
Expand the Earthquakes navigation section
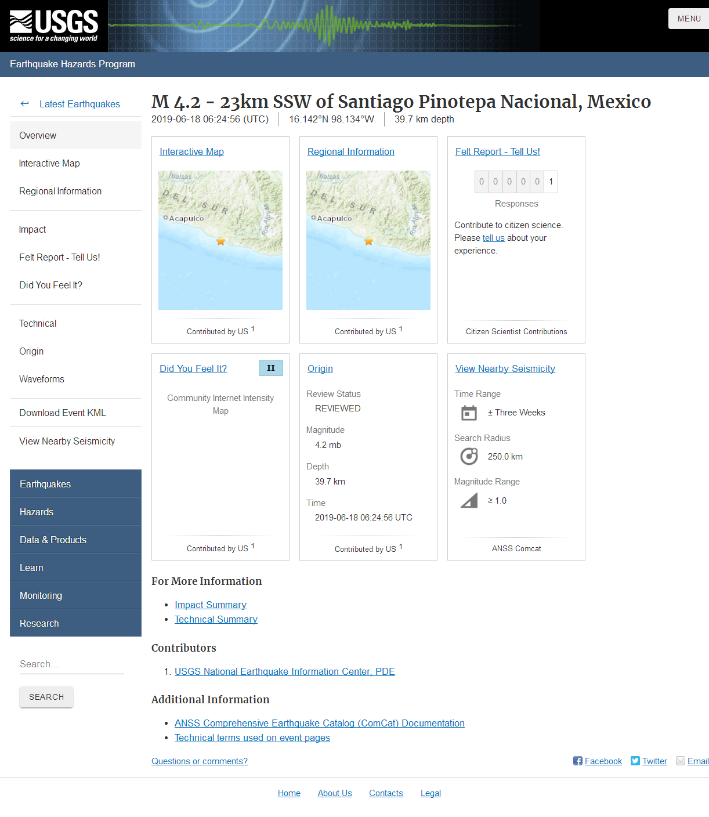[x=75, y=484]
